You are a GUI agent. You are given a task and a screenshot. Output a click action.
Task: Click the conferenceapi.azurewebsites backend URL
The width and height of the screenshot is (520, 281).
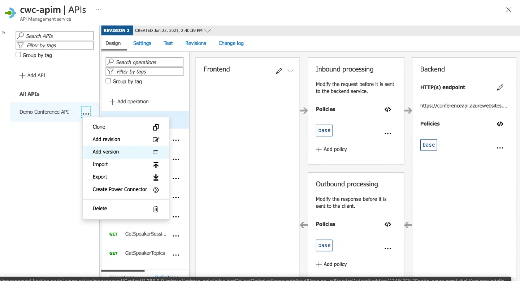point(464,106)
